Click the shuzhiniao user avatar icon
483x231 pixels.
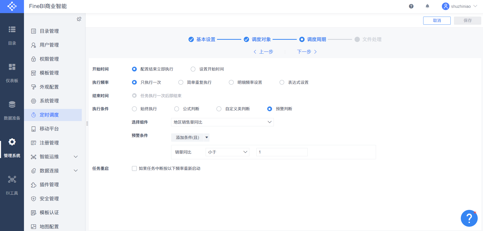click(445, 6)
